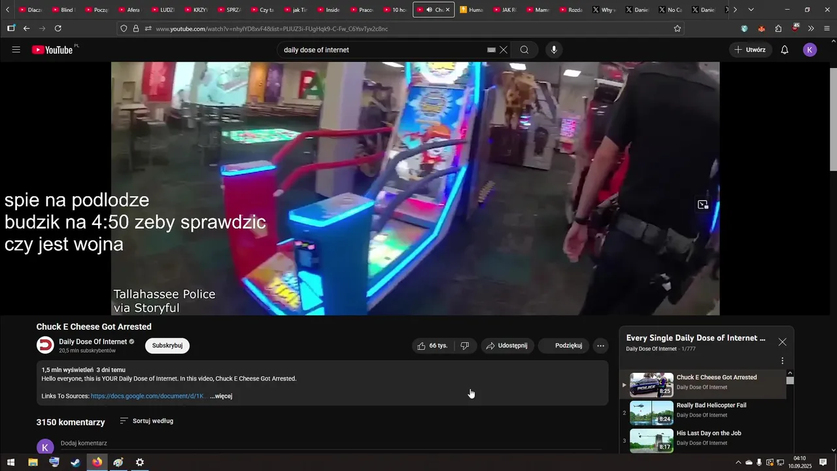Open the account avatar menu
The height and width of the screenshot is (471, 837).
tap(810, 50)
